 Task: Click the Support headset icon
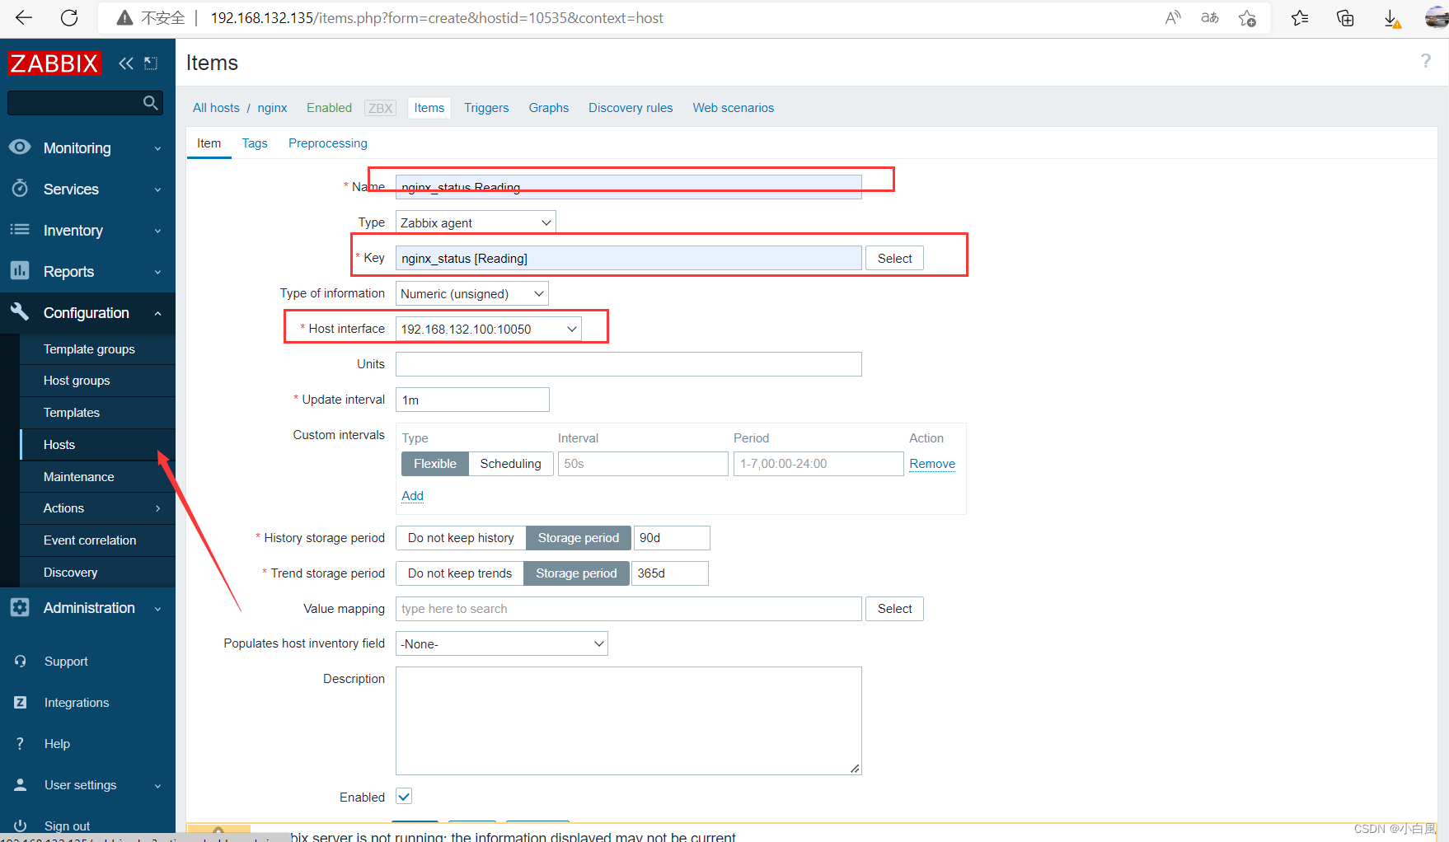(21, 661)
